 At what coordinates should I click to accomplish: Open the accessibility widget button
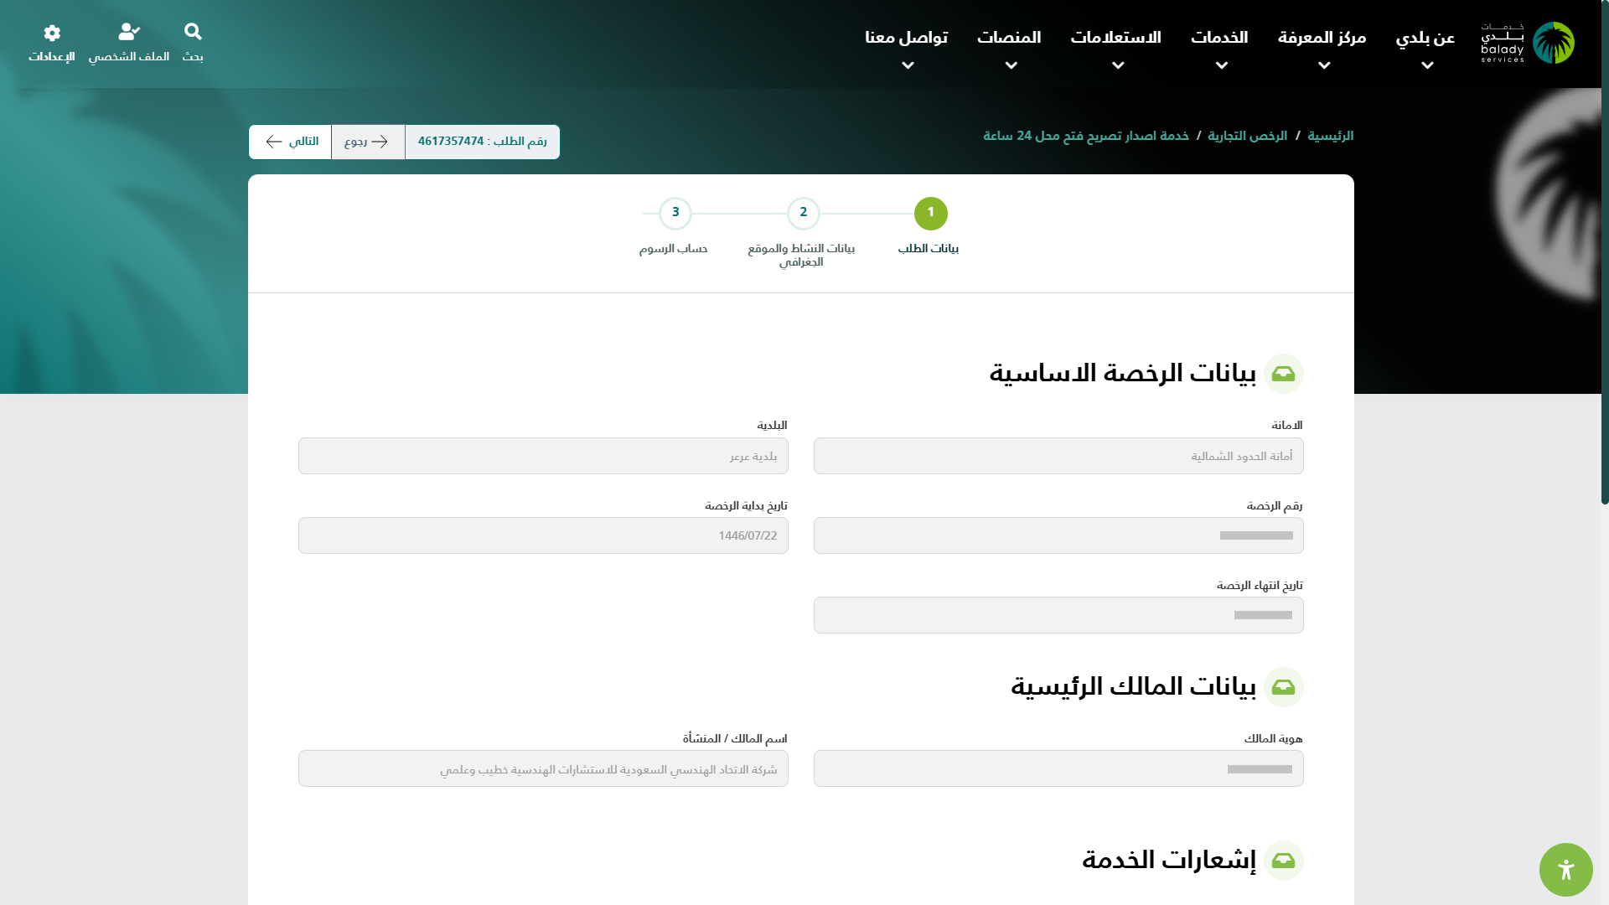(1565, 870)
